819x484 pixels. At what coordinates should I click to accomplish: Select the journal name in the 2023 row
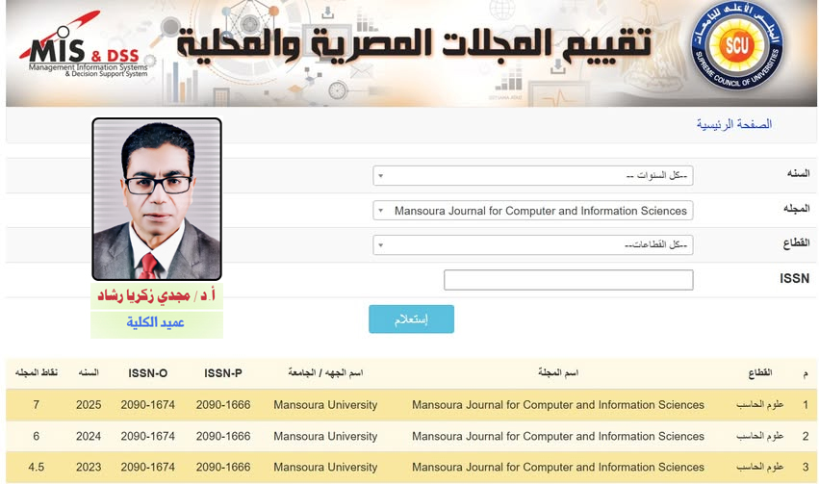(x=558, y=467)
